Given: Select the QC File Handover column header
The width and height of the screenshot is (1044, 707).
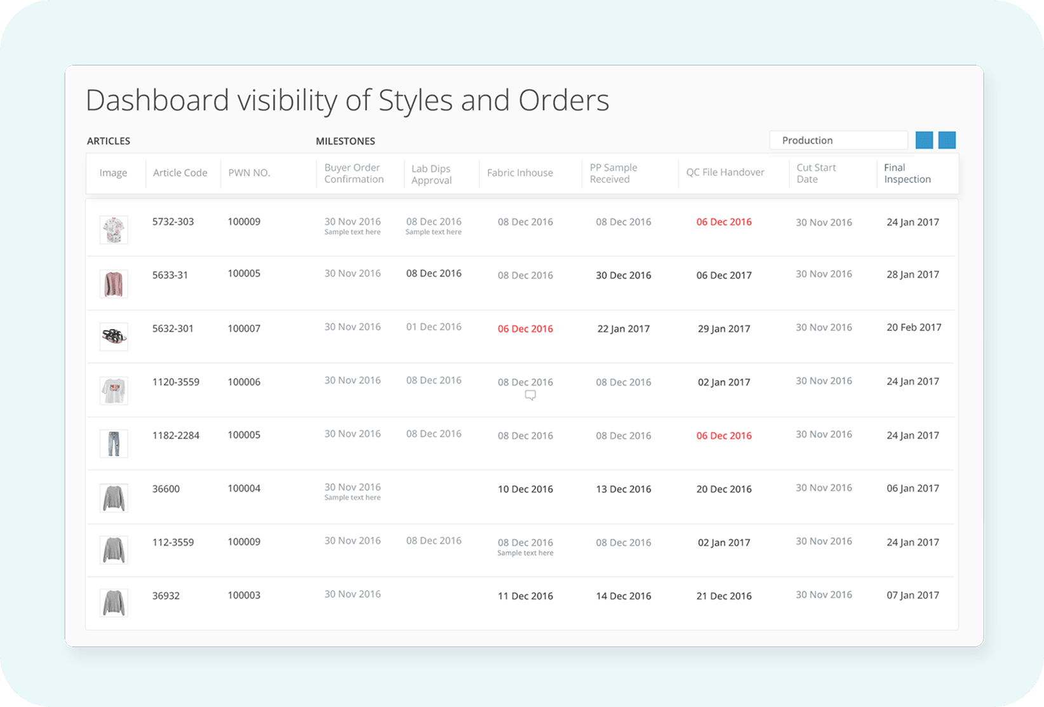Looking at the screenshot, I should [725, 172].
